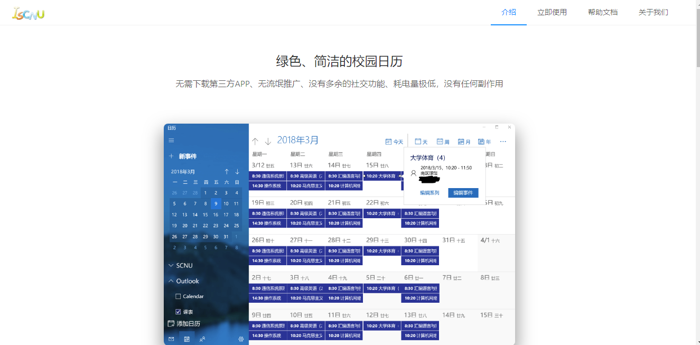Open 8:30 通信系统原理 event on 3/12
Screen dimensions: 700x345
tap(268, 176)
